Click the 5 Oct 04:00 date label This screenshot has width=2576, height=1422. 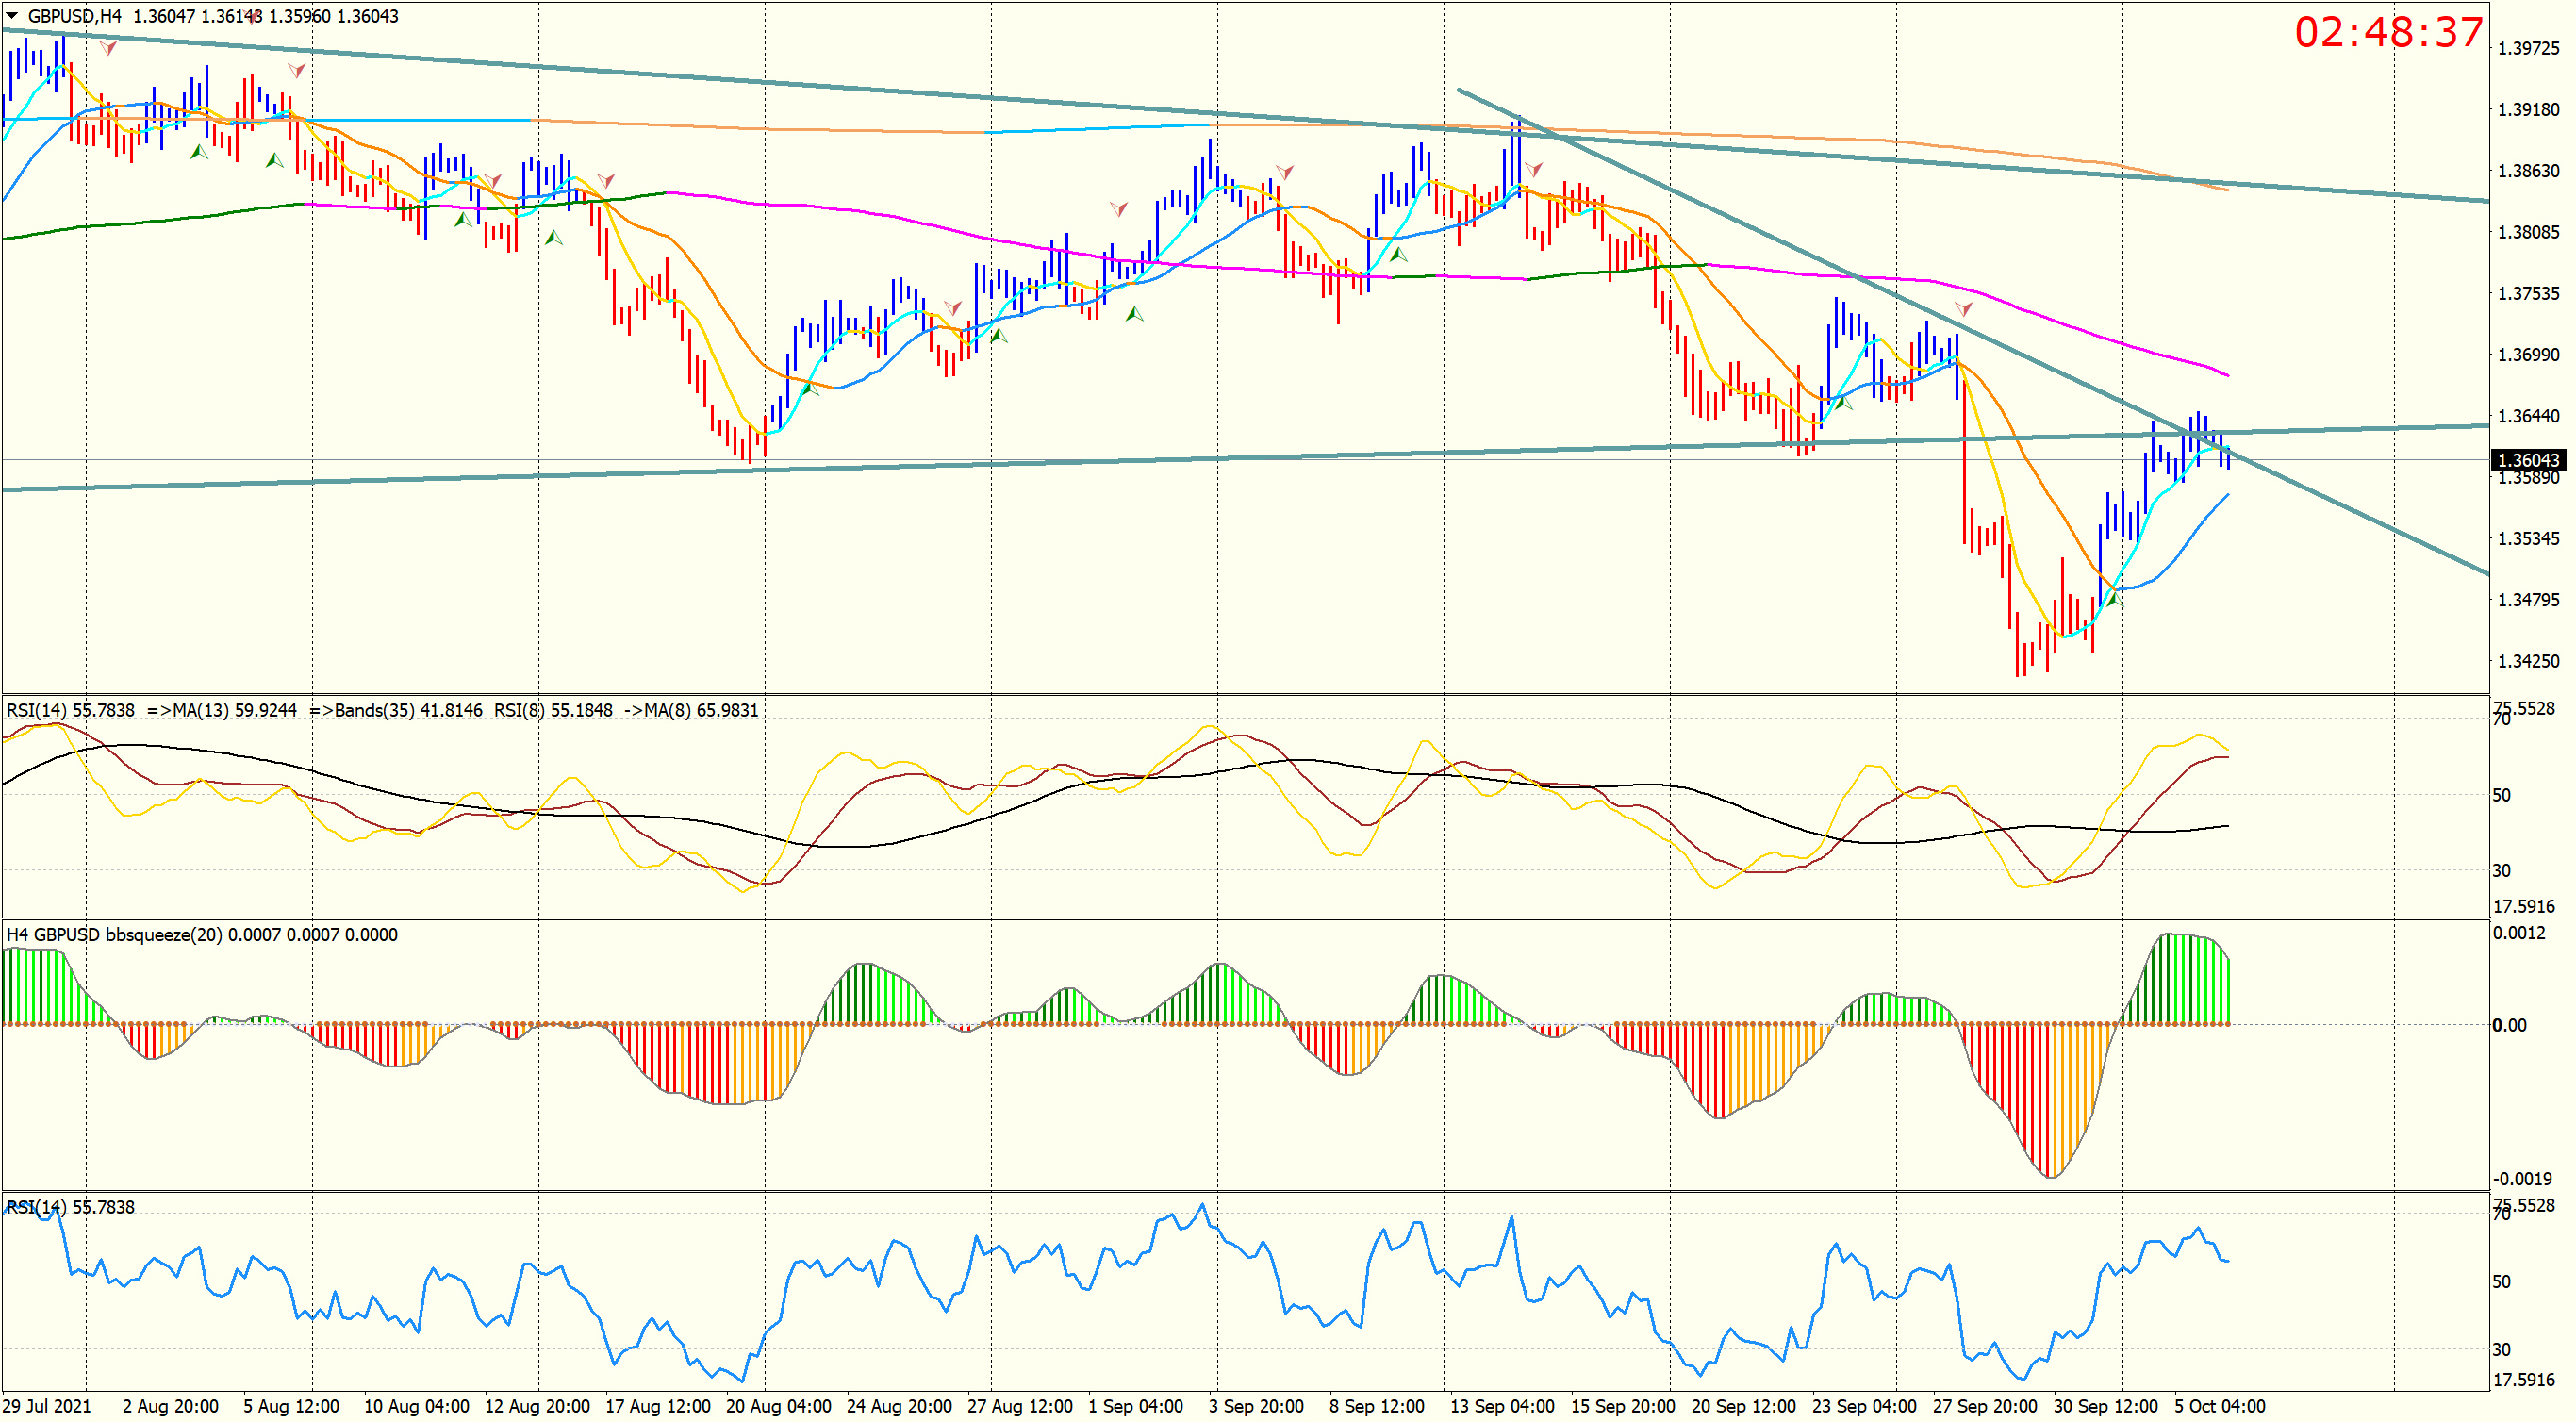pyautogui.click(x=2219, y=1406)
